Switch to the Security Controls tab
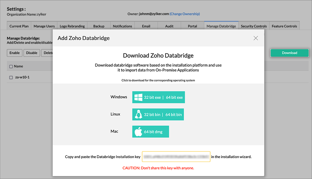The image size is (312, 179). coord(253,26)
